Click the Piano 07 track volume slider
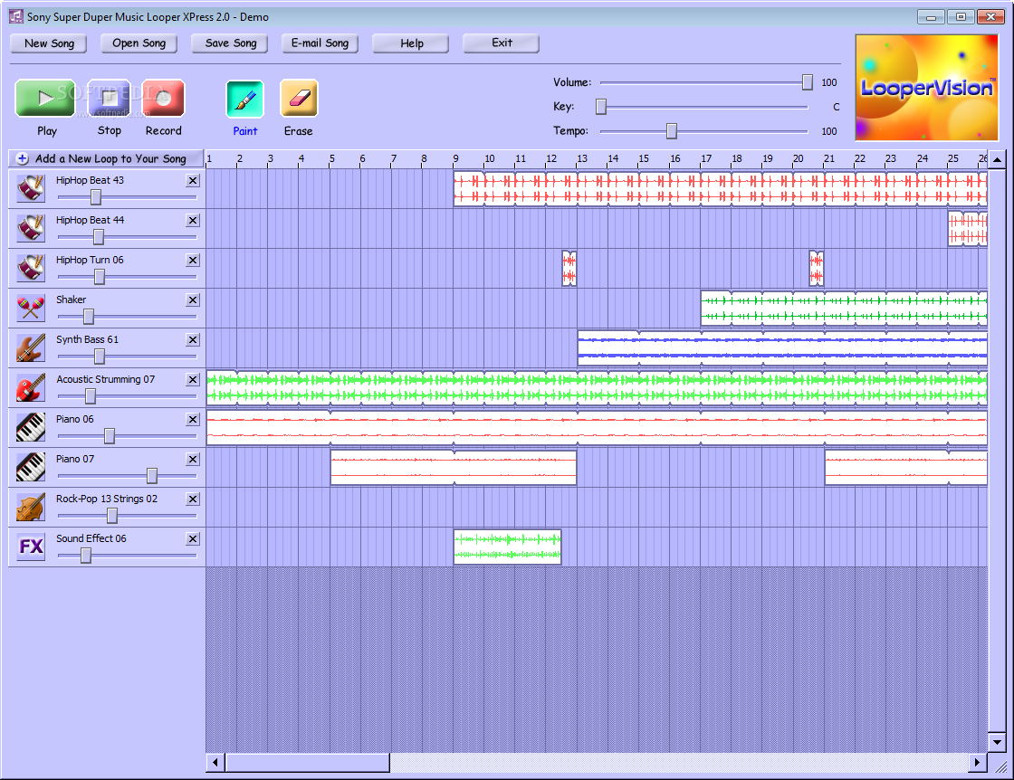Image resolution: width=1014 pixels, height=780 pixels. [x=152, y=476]
